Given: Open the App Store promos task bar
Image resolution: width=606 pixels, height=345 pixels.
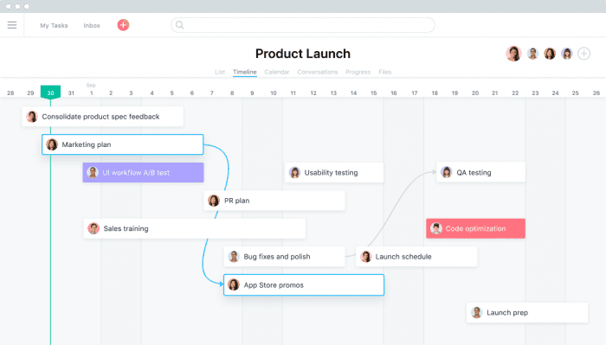Looking at the screenshot, I should pyautogui.click(x=304, y=285).
